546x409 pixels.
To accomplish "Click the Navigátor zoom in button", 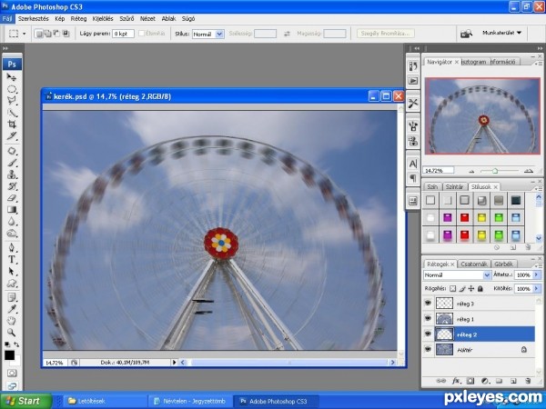I will [528, 171].
